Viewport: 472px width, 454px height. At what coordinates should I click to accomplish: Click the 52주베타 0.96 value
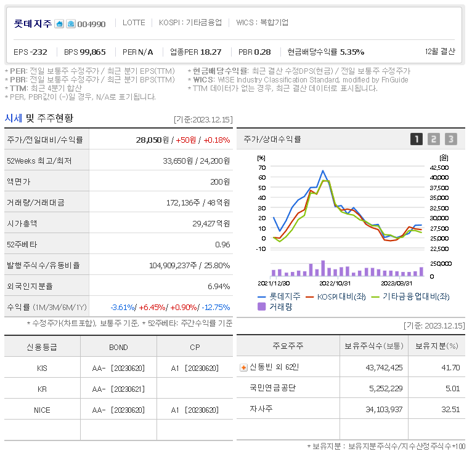coord(222,245)
